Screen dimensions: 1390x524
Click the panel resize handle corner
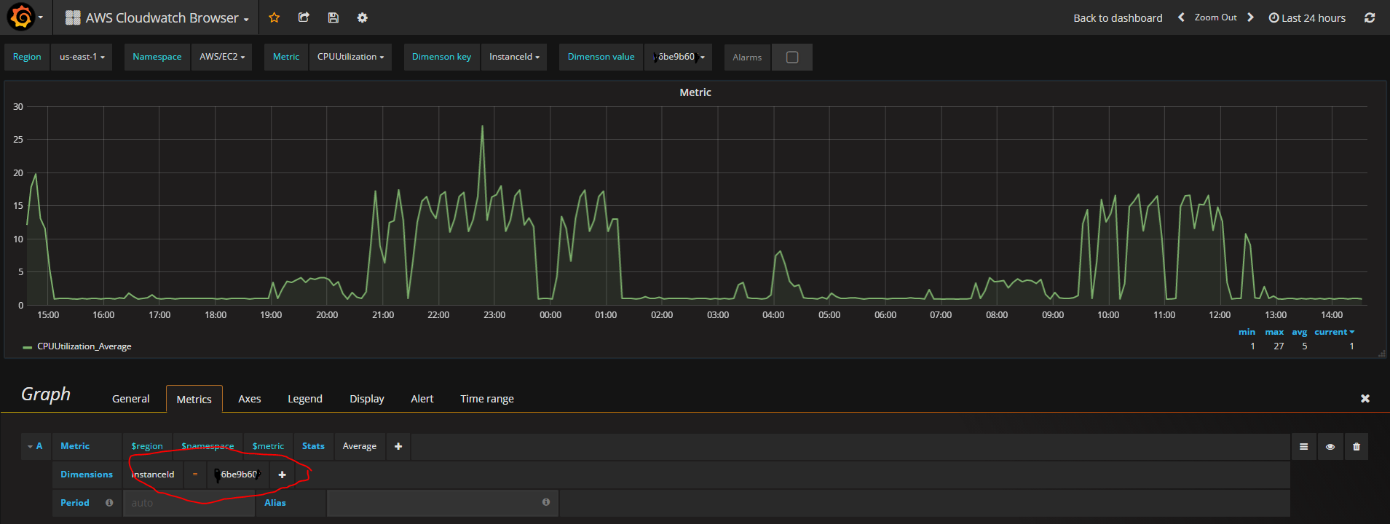pos(1381,354)
